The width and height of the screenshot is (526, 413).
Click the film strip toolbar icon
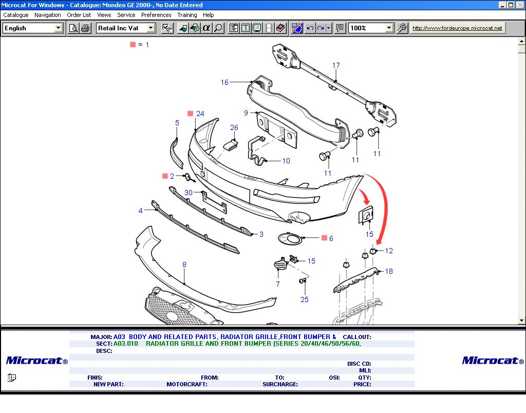coord(269,28)
